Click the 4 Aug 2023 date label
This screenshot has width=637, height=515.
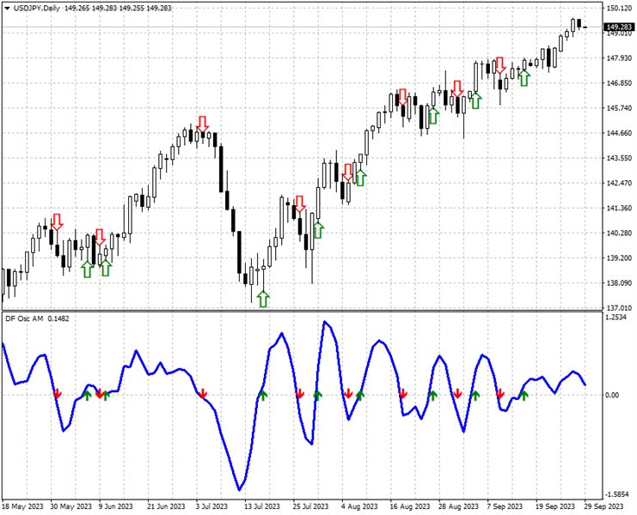click(x=359, y=506)
